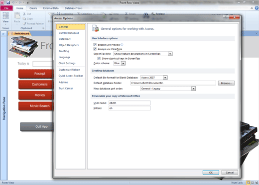Click the vertical Navigation Pane bar
Image resolution: width=259 pixels, height=185 pixels.
(4, 108)
